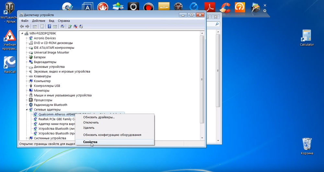Click Update driver software toolbar icon

pos(70,27)
